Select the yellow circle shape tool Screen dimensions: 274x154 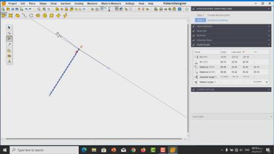point(45,15)
